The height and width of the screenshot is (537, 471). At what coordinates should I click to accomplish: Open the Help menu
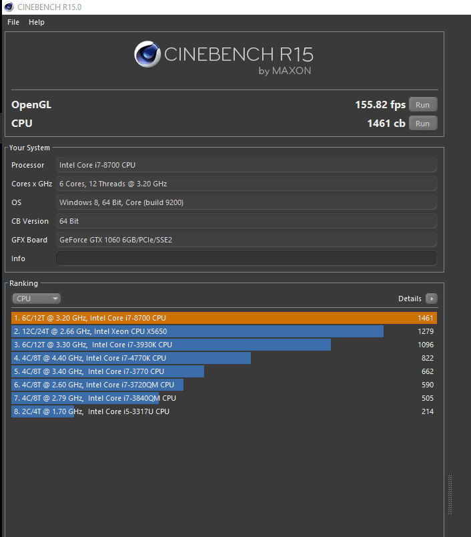(x=37, y=22)
